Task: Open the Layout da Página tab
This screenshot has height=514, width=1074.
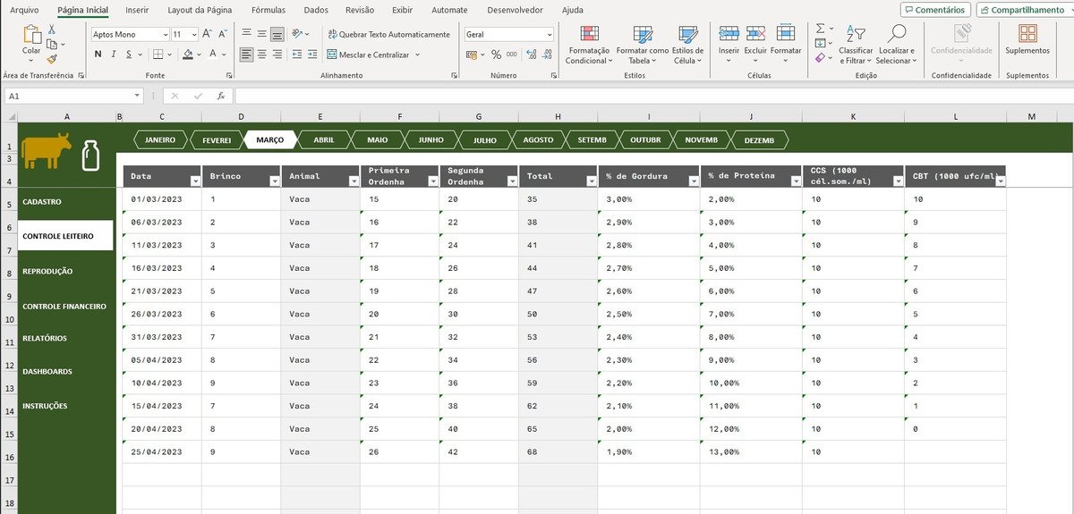Action: click(200, 10)
